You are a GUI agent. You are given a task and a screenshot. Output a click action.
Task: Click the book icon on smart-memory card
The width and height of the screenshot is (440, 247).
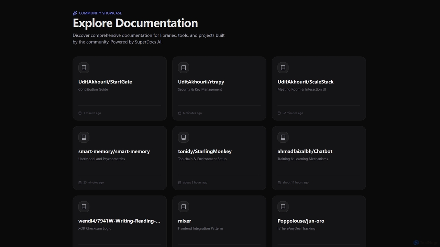click(84, 137)
